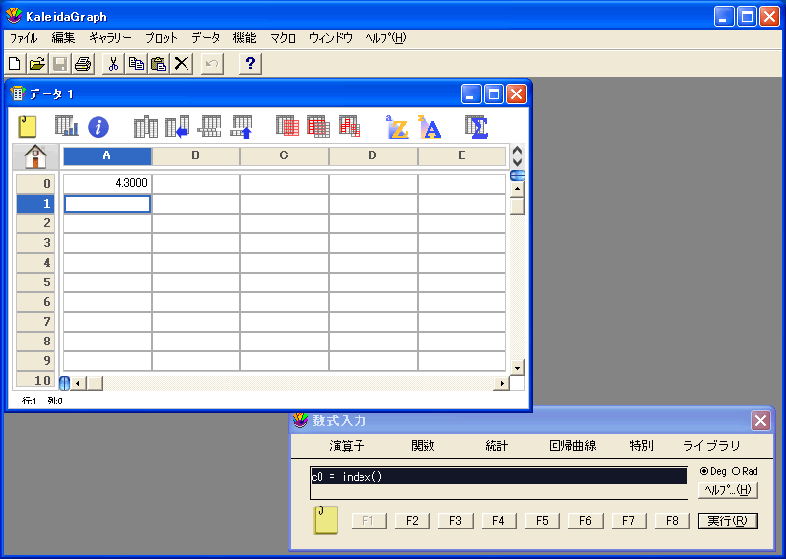Click the third red column selection icon
The width and height of the screenshot is (786, 559).
point(350,126)
